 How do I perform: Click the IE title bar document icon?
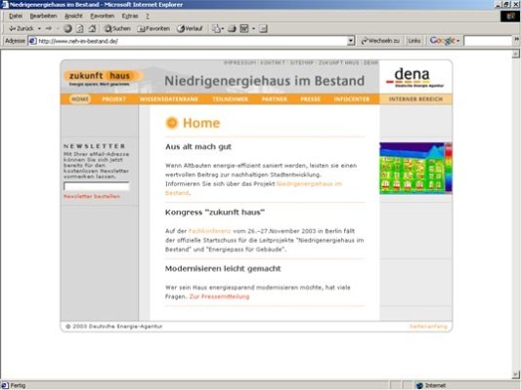(4, 4)
